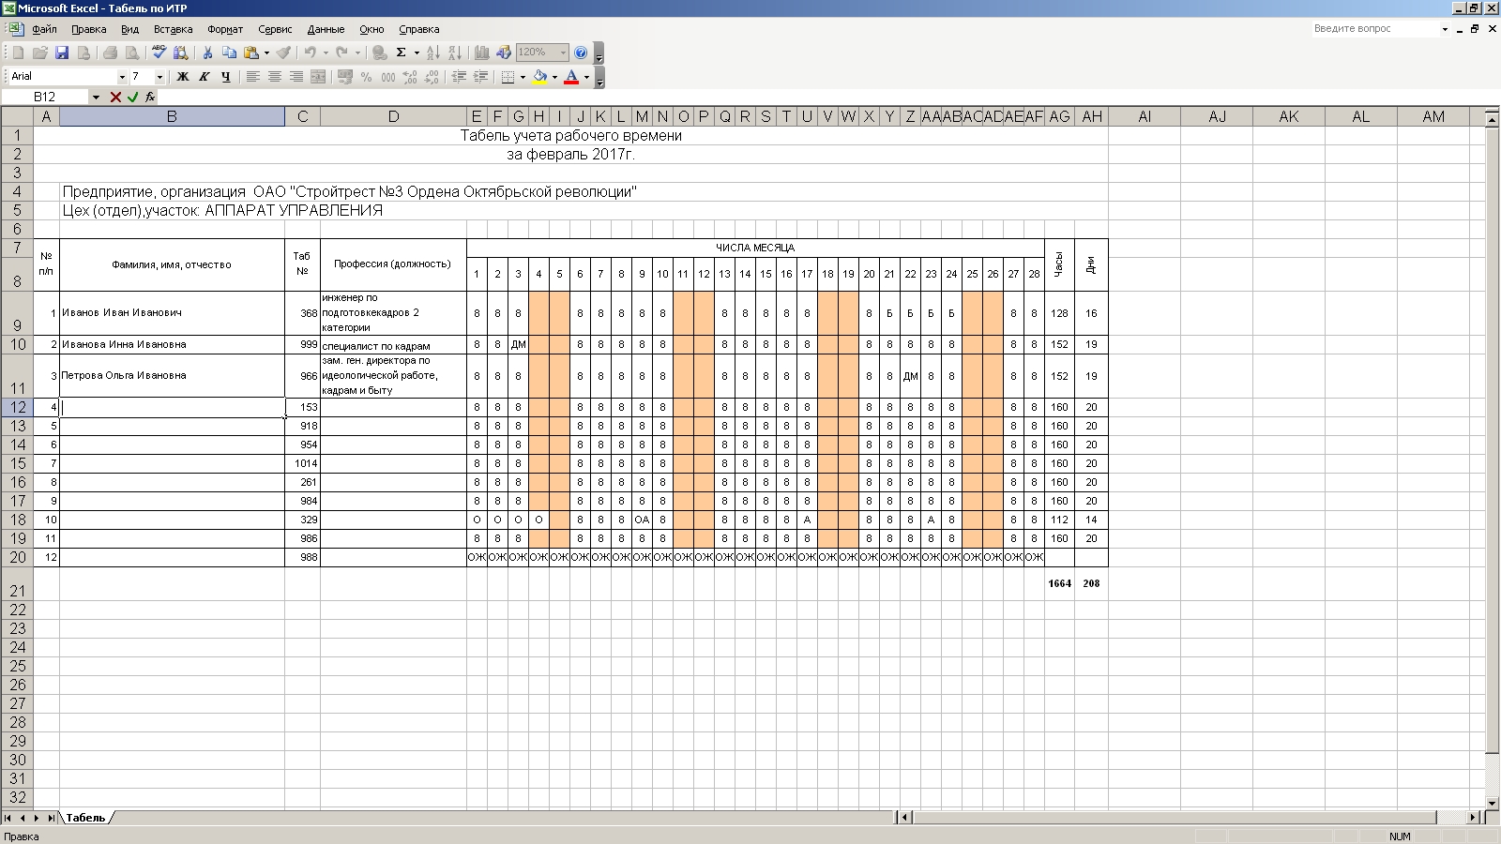Expand the Borders style arrow
The image size is (1501, 844).
[x=523, y=77]
